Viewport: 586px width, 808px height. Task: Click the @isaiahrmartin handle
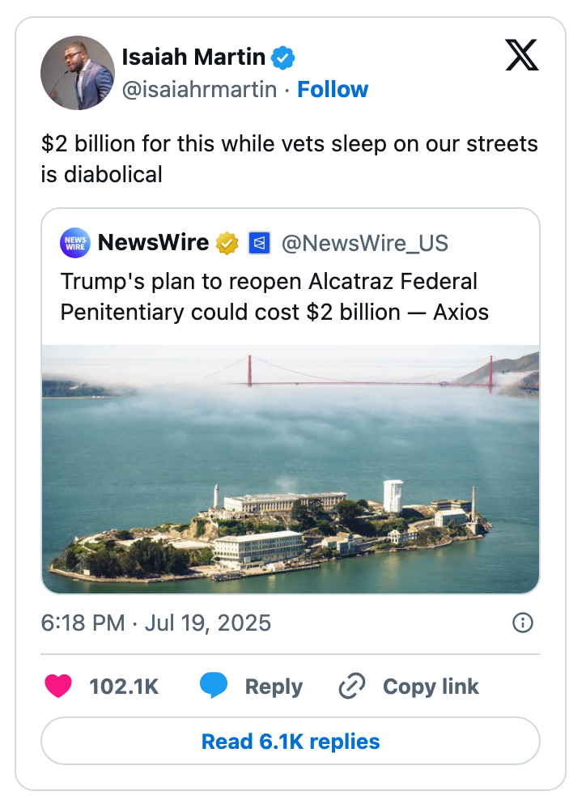(x=199, y=89)
